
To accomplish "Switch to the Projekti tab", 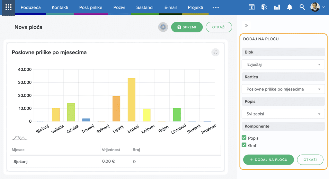I will click(x=195, y=7).
